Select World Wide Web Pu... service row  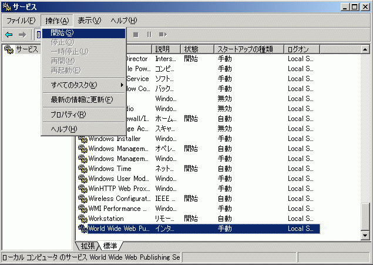pos(199,229)
